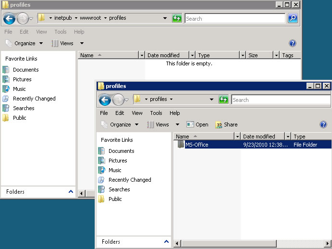Expand Folders pane in rear window
This screenshot has width=332, height=249.
pyautogui.click(x=71, y=191)
